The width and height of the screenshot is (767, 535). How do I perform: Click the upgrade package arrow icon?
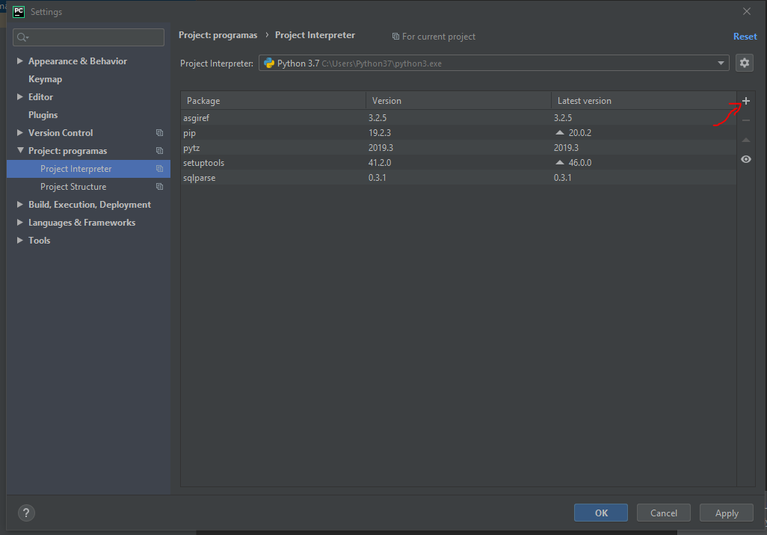coord(745,140)
